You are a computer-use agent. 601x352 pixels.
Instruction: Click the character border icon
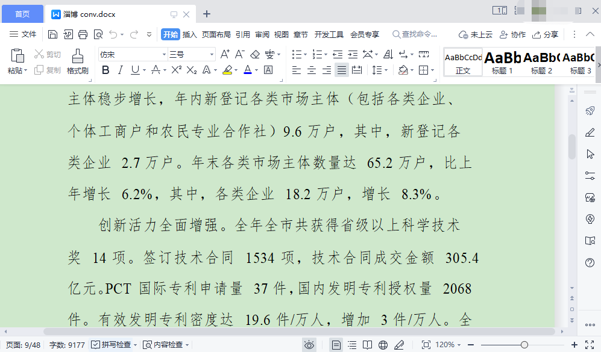[x=268, y=70]
